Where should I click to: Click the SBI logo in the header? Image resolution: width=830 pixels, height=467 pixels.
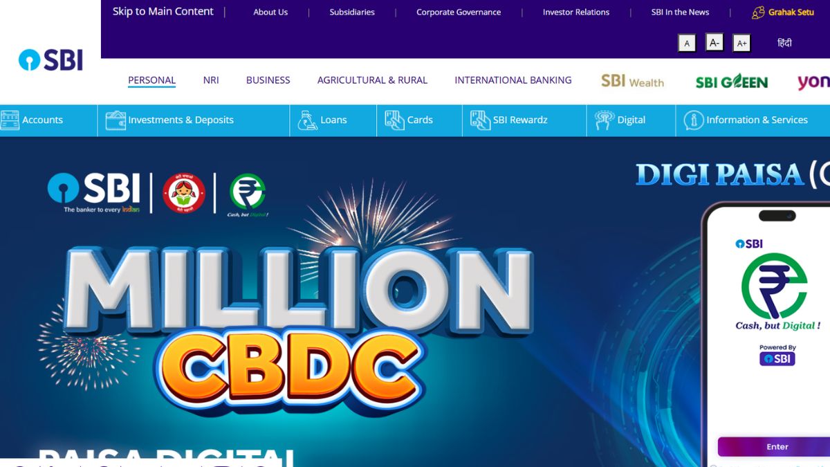pos(50,60)
